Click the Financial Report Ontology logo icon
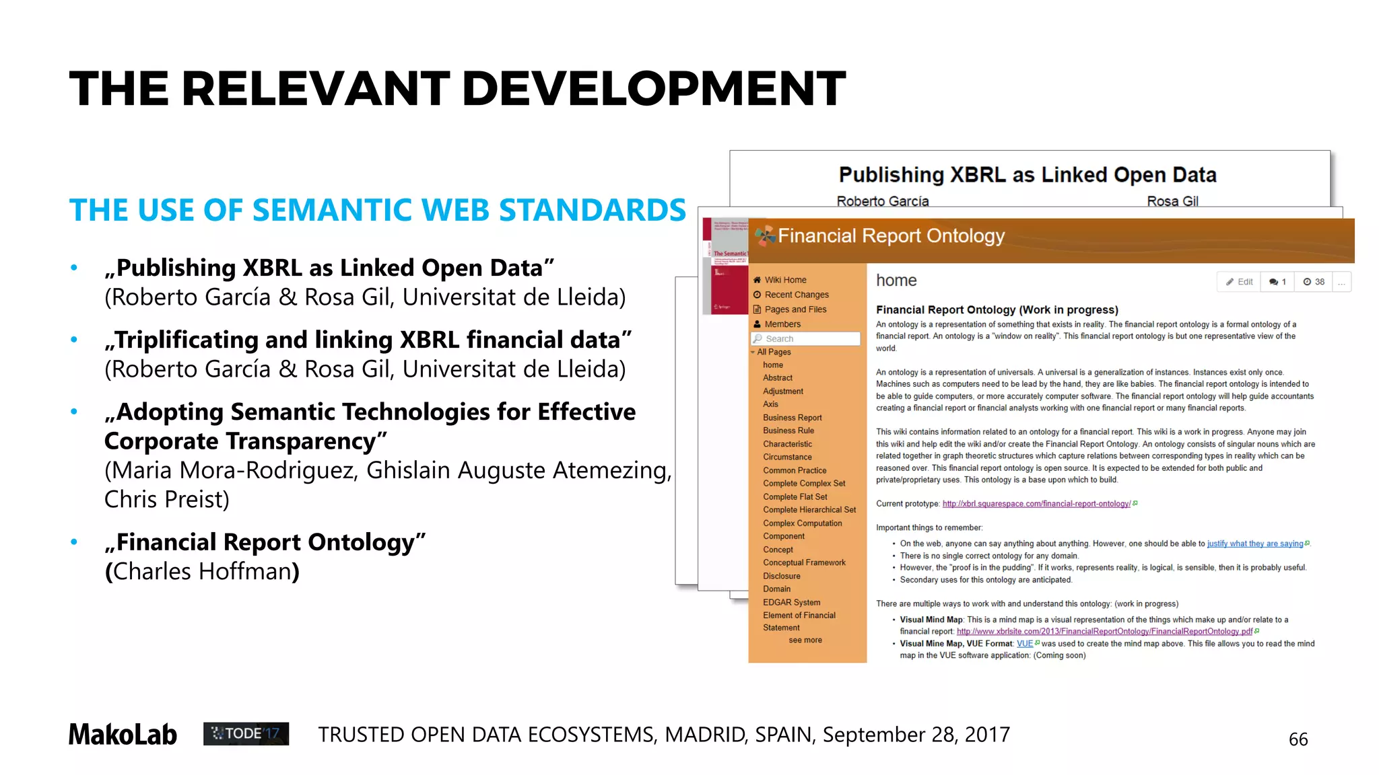The width and height of the screenshot is (1379, 775). point(765,235)
